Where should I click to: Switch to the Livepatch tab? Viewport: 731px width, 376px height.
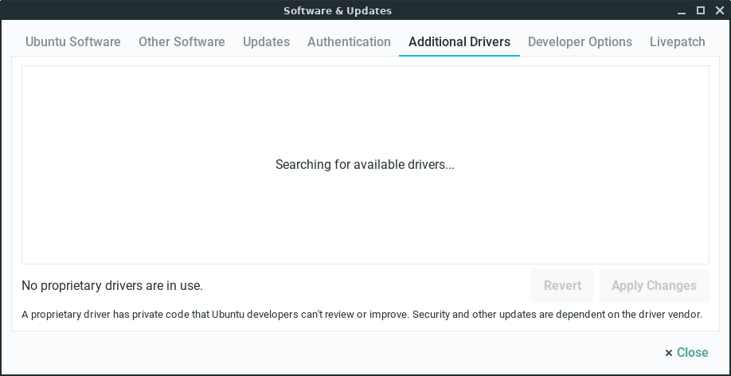tap(677, 41)
